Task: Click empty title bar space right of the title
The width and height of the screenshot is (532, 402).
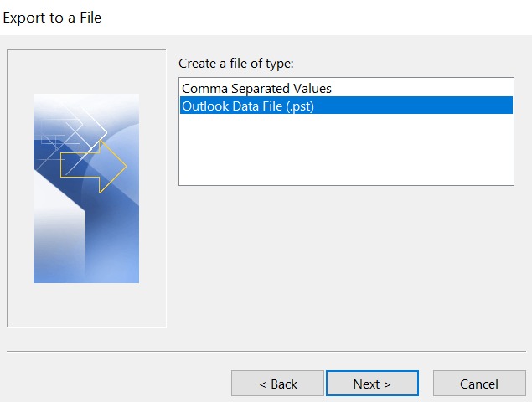Action: click(316, 18)
